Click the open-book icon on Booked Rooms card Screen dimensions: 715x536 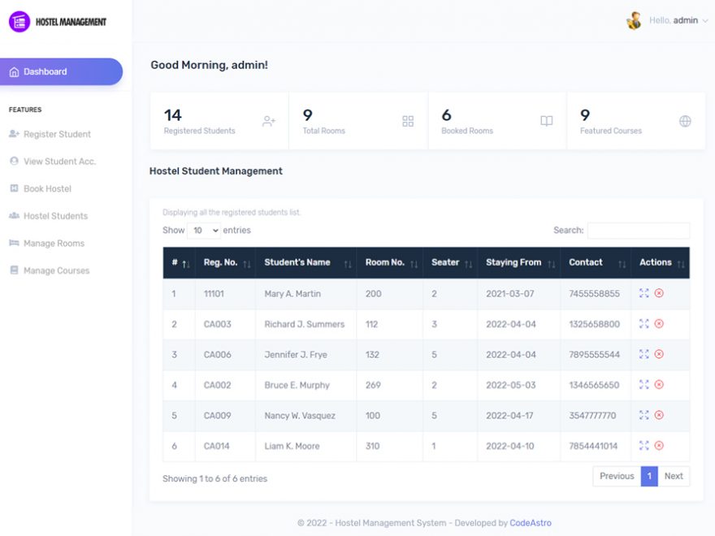tap(546, 119)
